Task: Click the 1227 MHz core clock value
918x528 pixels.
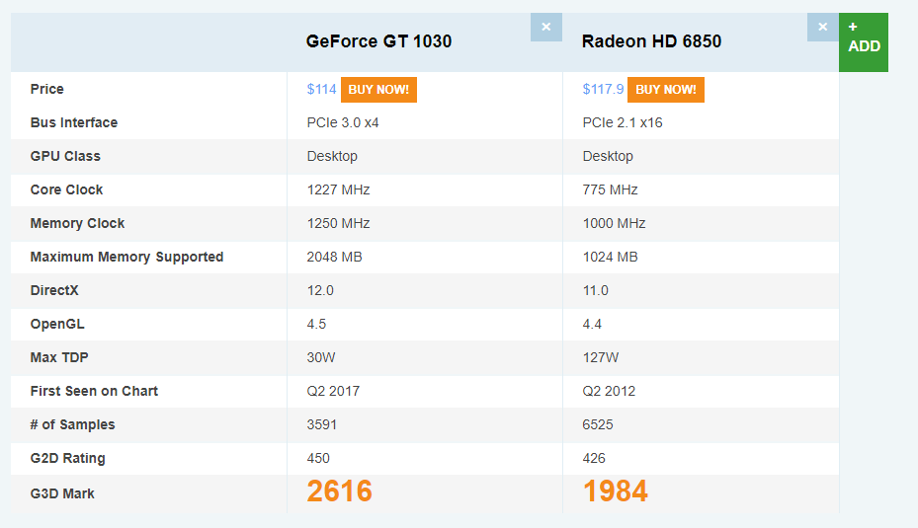Action: point(338,189)
